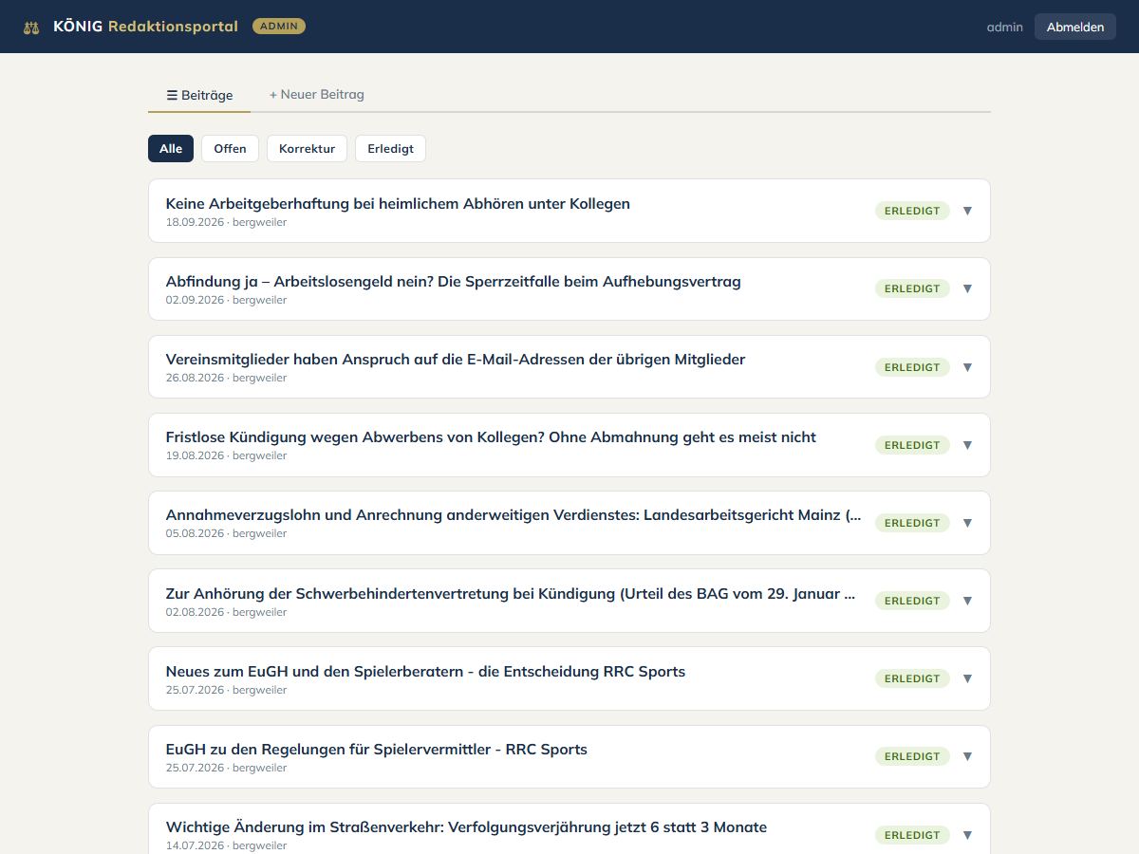Click ERLEDIGT status of 'Annahmeverzugslohn' post

pyautogui.click(x=912, y=523)
